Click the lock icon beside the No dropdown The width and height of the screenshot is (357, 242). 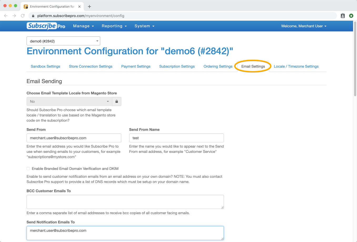[117, 101]
